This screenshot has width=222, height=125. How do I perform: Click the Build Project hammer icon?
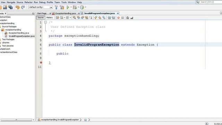click(56, 7)
